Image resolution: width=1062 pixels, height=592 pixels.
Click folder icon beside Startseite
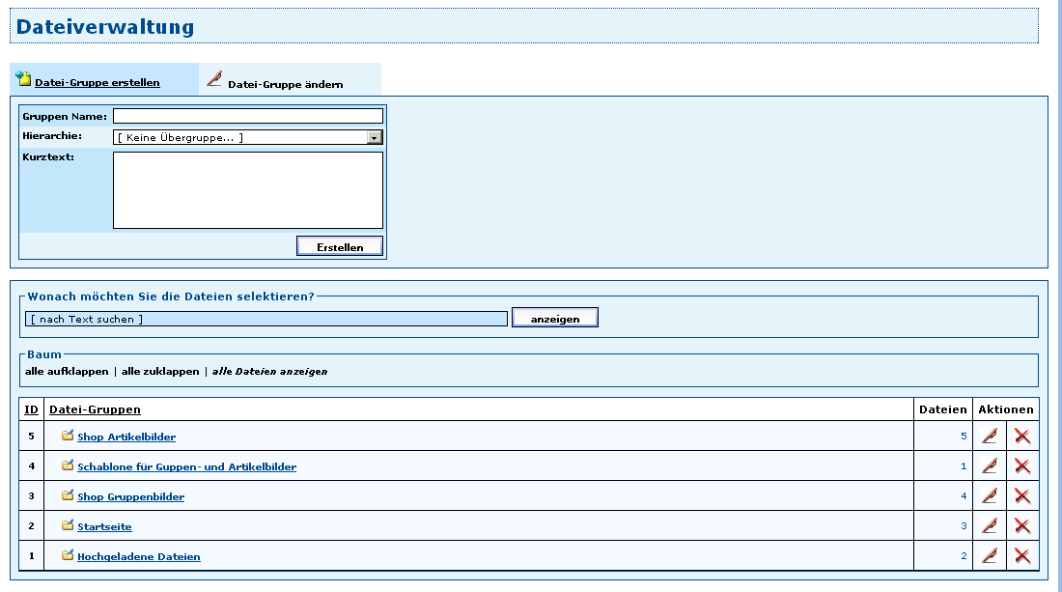(68, 526)
